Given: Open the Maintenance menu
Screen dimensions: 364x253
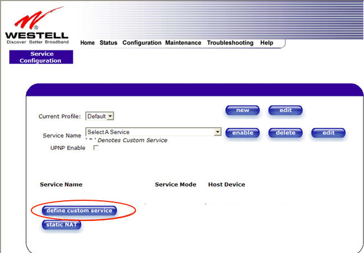Looking at the screenshot, I should (183, 43).
